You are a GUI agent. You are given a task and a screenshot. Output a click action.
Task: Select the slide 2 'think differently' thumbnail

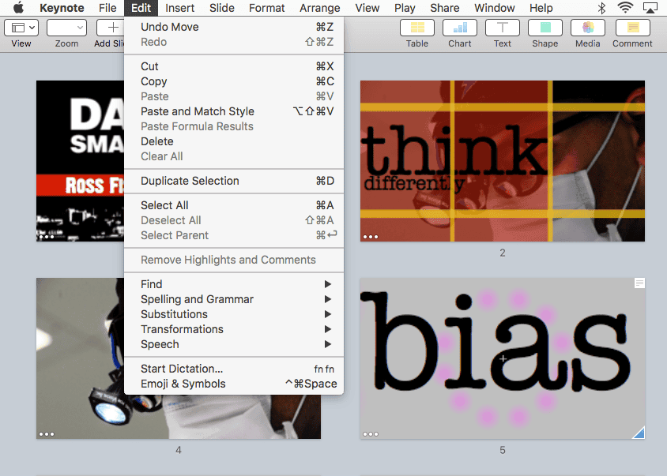coord(502,161)
